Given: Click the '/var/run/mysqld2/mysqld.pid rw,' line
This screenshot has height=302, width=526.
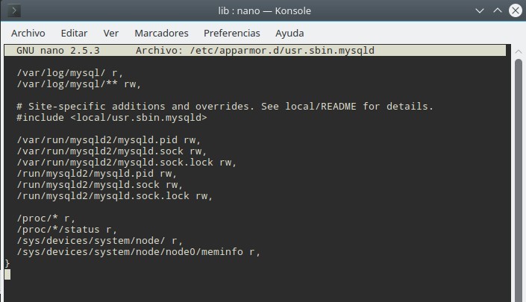Looking at the screenshot, I should click(x=109, y=140).
